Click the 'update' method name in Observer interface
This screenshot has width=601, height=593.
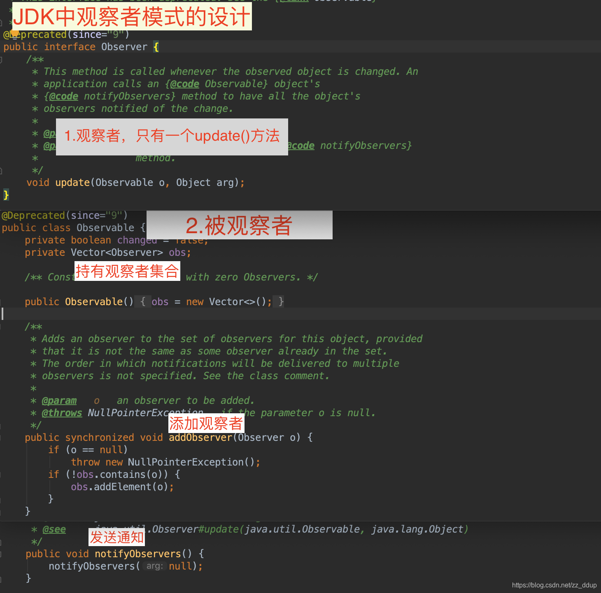pos(72,183)
